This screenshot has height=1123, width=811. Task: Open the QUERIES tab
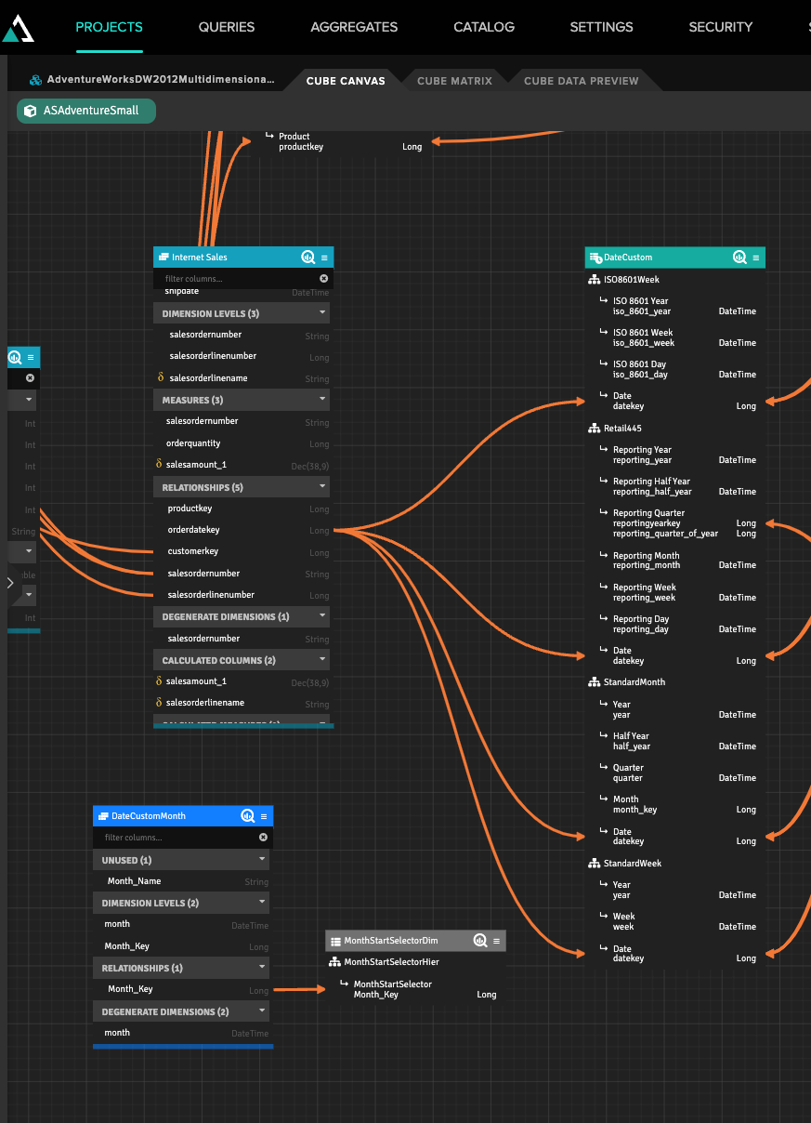coord(227,27)
